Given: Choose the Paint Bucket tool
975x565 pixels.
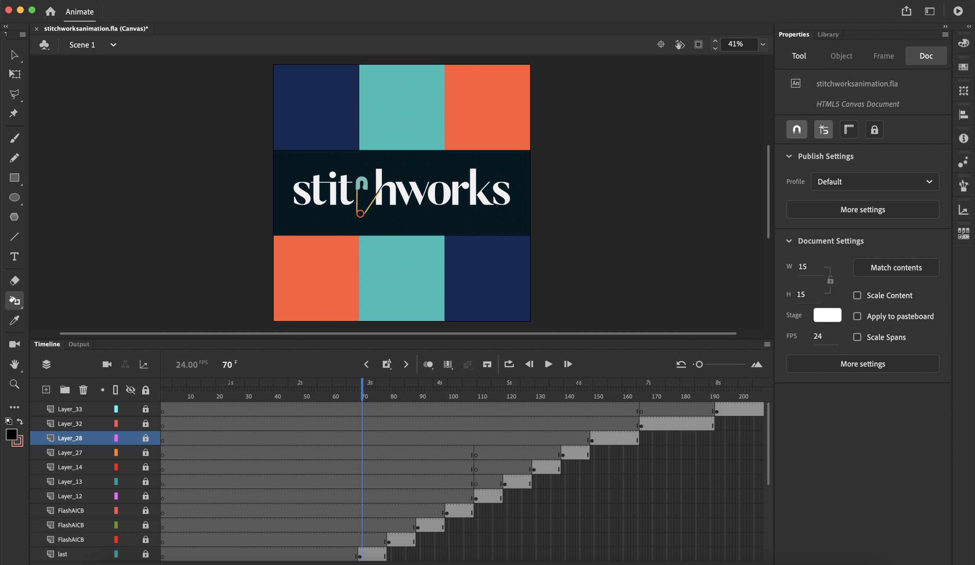Looking at the screenshot, I should tap(14, 300).
